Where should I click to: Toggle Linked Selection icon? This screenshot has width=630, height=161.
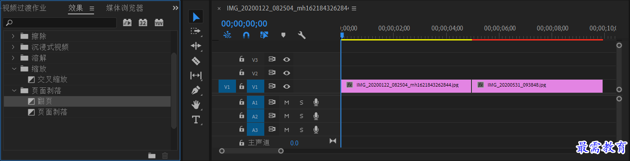(x=264, y=35)
